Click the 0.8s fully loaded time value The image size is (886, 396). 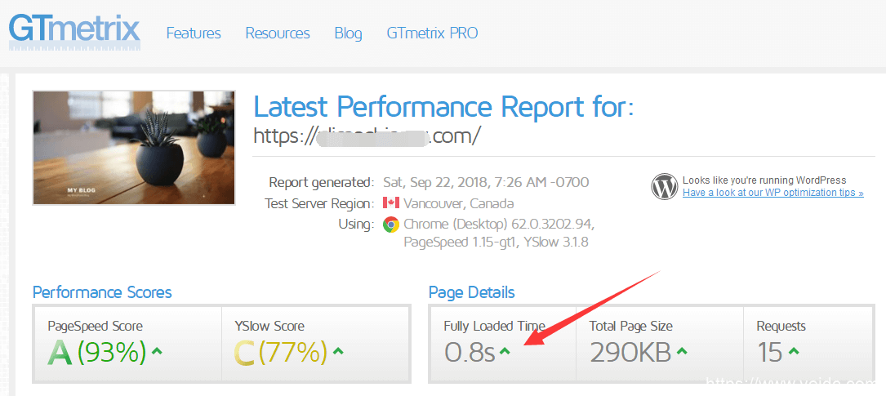tap(470, 352)
